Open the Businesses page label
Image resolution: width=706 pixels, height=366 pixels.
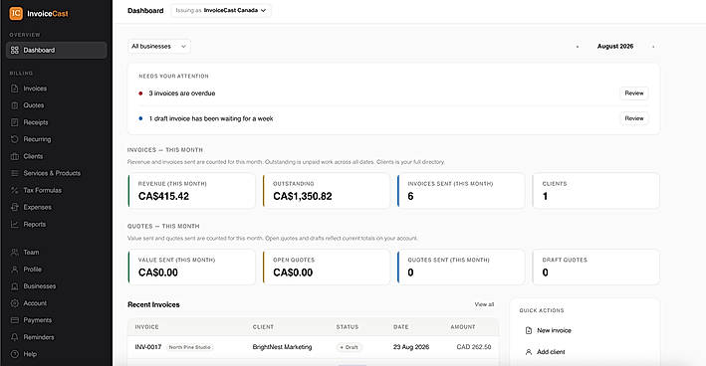click(x=40, y=286)
